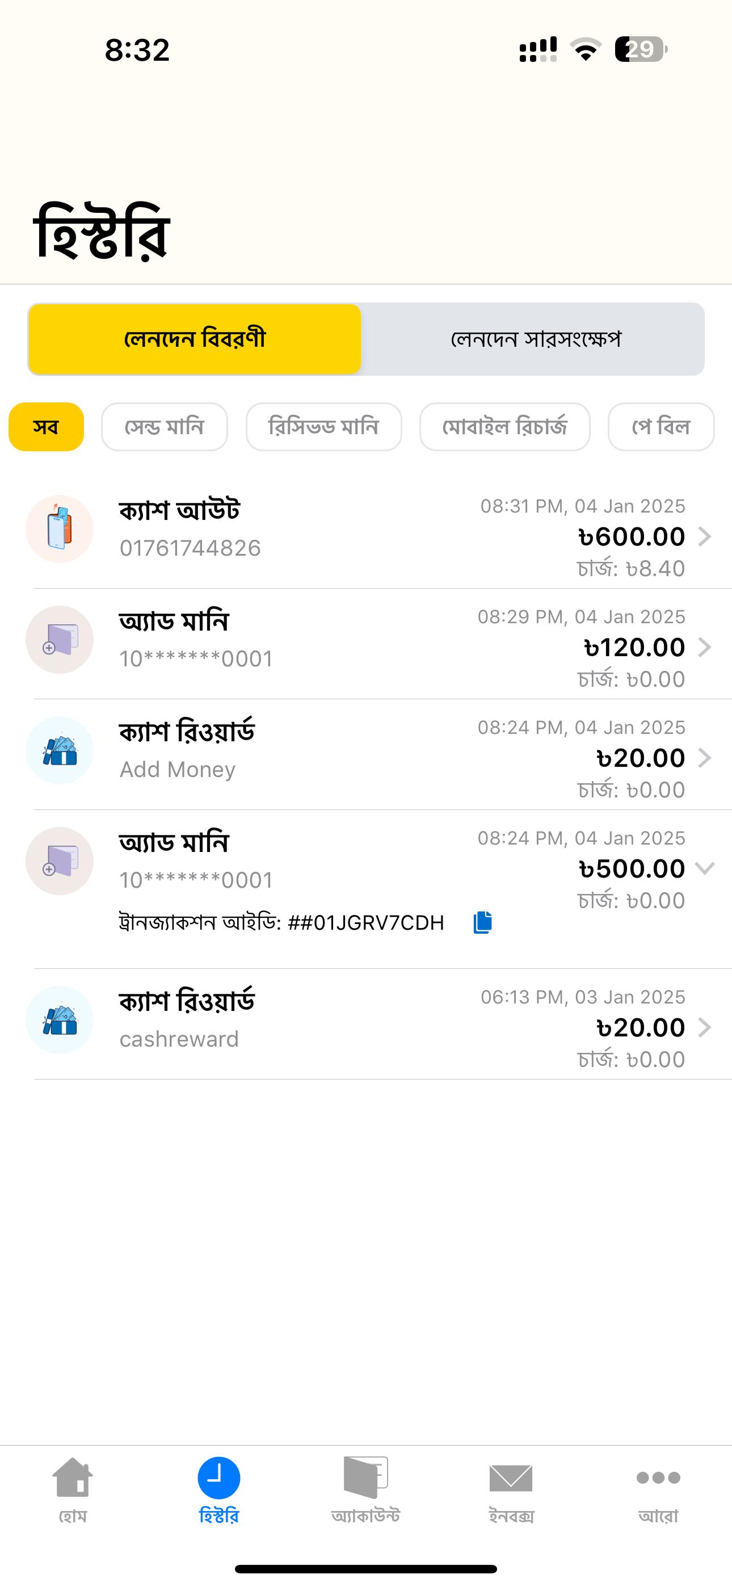
Task: Expand the ৳120.00 add money entry
Action: pos(705,647)
